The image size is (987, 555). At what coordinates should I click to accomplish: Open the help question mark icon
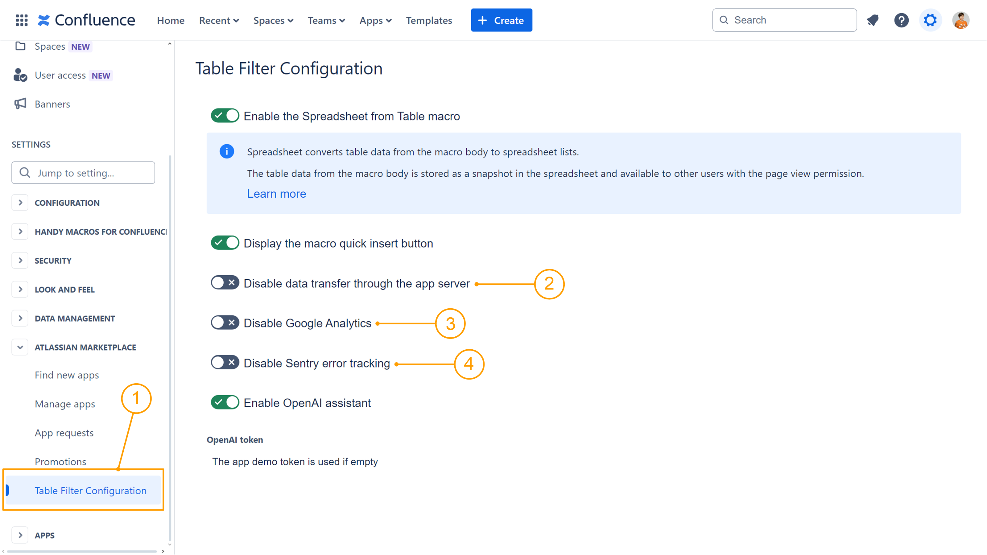(x=901, y=20)
